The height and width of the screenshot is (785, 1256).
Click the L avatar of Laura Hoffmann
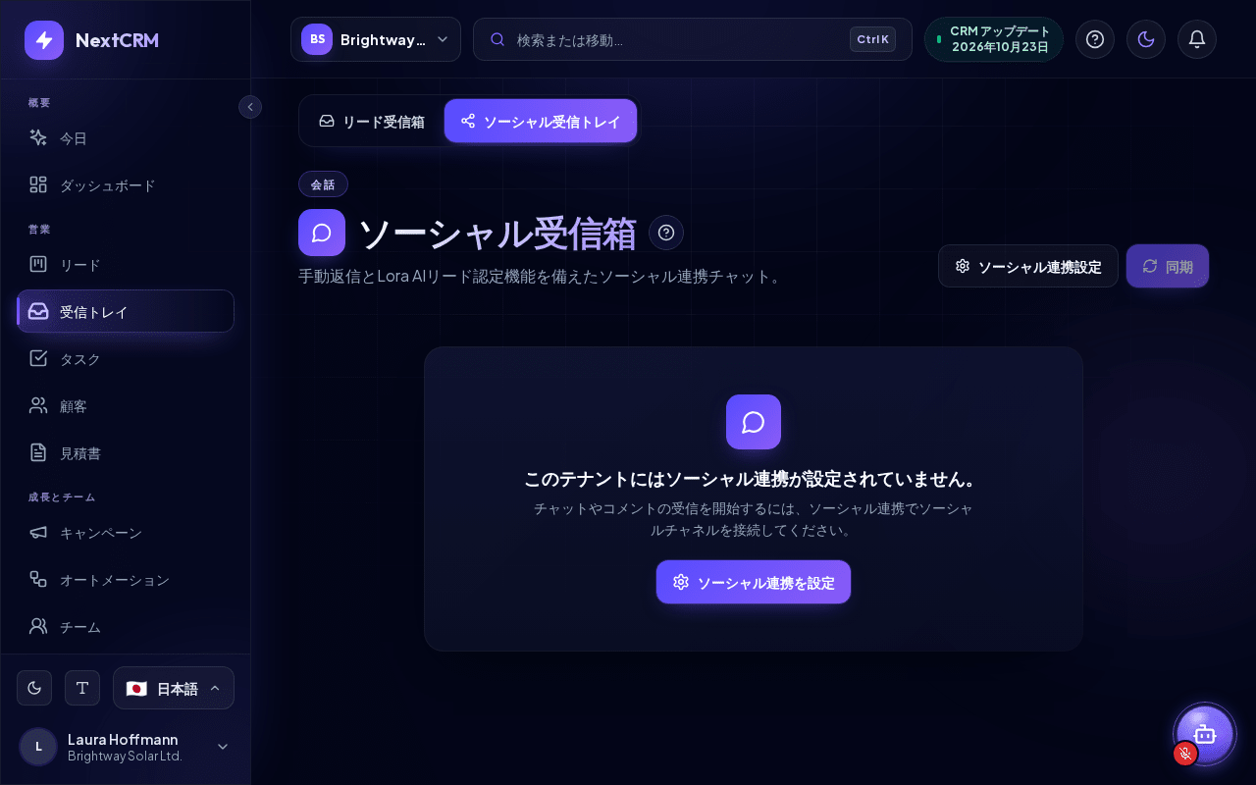point(38,747)
